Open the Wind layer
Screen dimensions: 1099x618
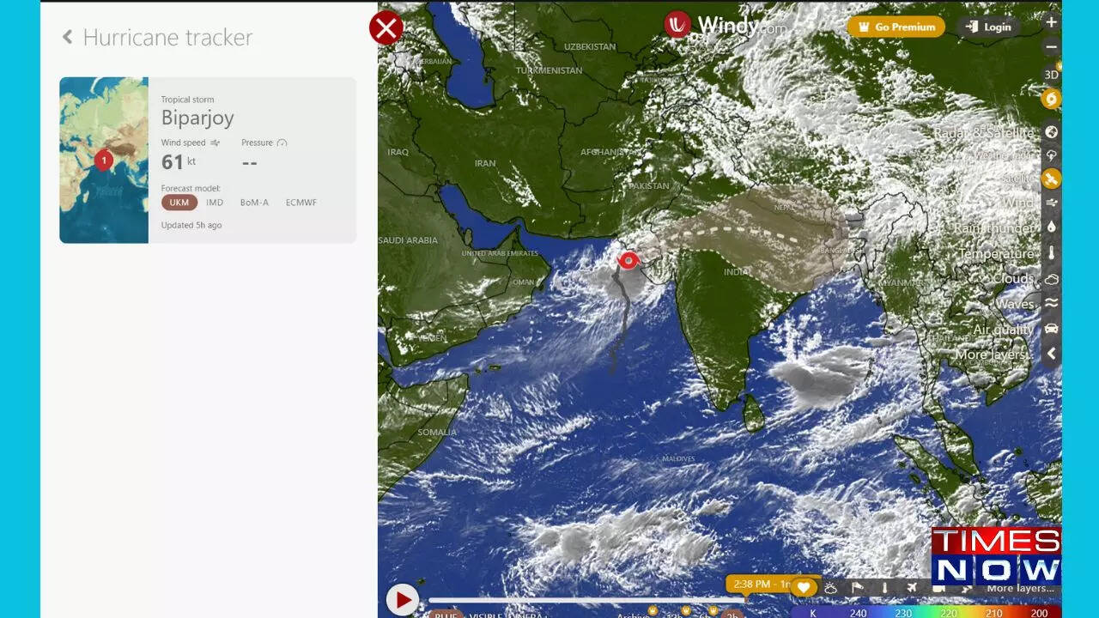click(1051, 203)
